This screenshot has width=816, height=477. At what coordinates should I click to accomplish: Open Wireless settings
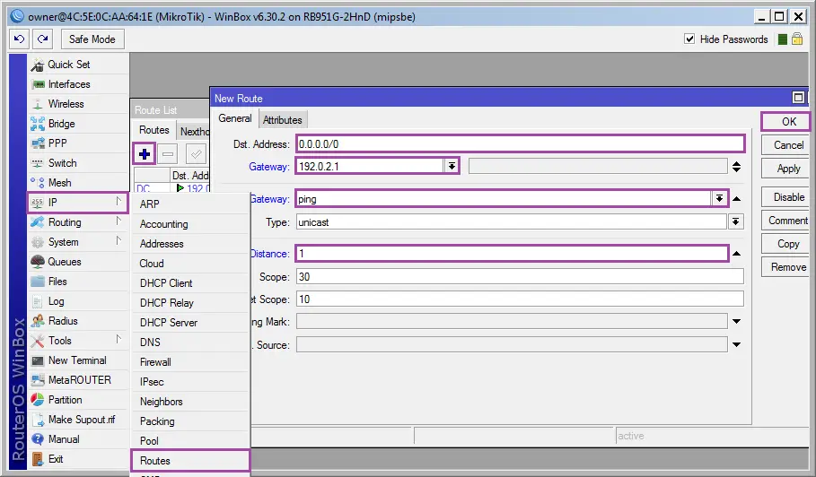pos(78,104)
